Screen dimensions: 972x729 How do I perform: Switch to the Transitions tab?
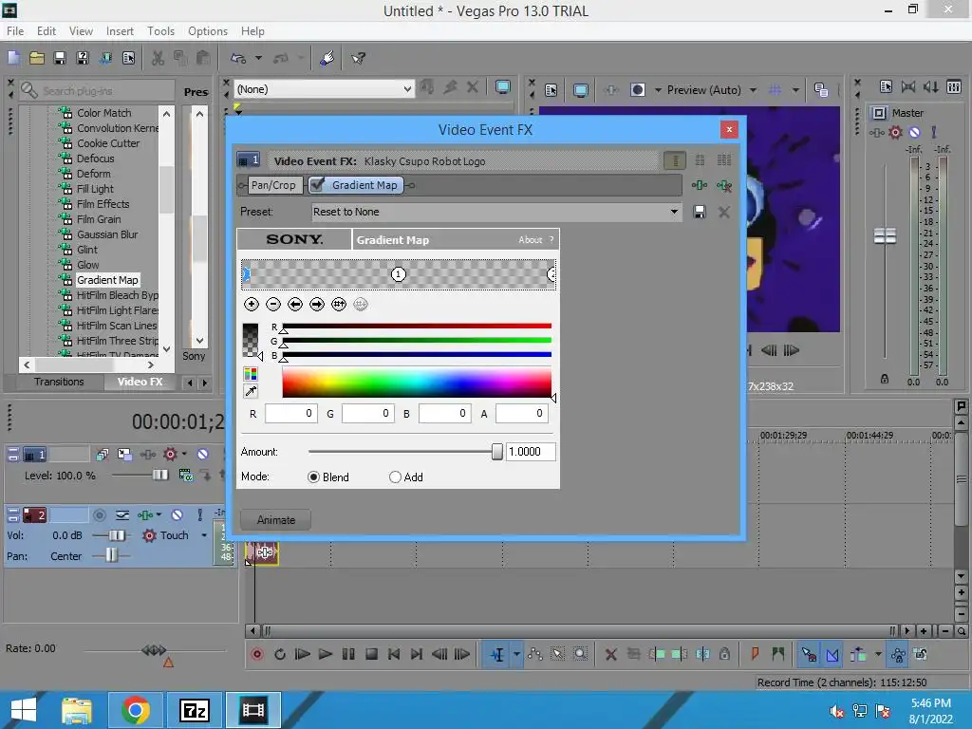(58, 382)
